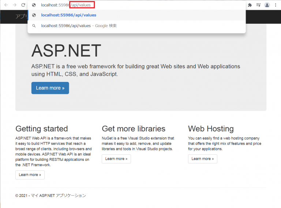The height and width of the screenshot is (208, 281).
Task: Select the localhost:55986/api/values URL suggestion
Action: [137, 15]
